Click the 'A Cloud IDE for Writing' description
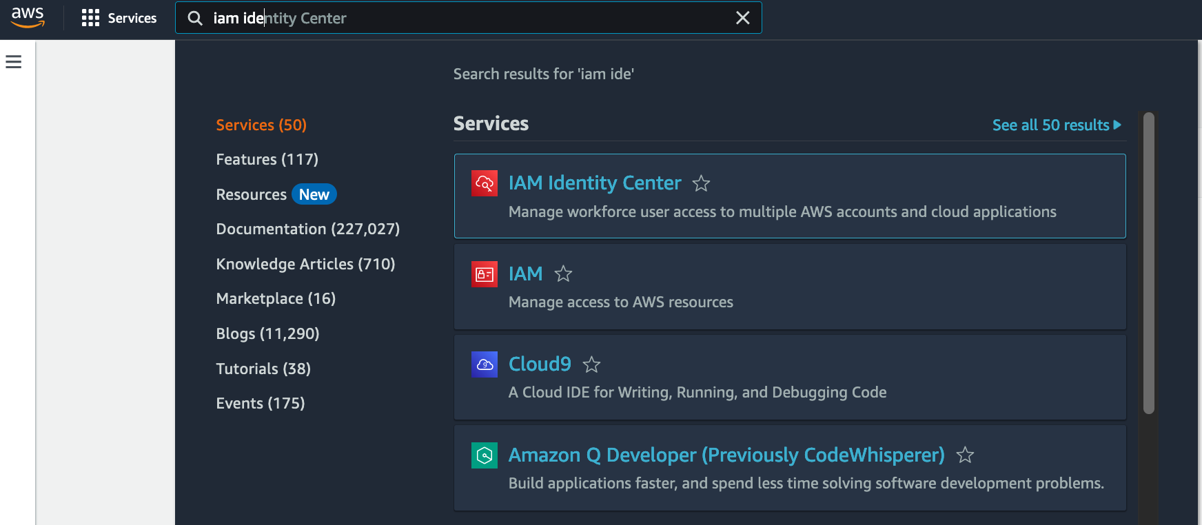This screenshot has height=525, width=1202. (697, 392)
